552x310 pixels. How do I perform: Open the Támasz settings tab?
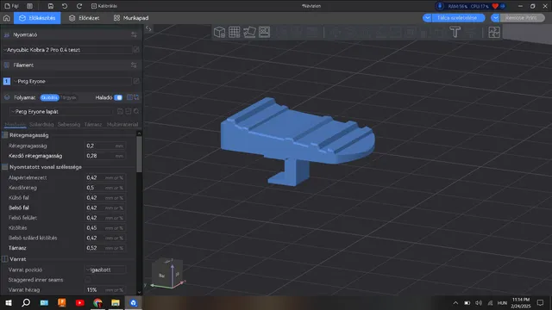[93, 124]
